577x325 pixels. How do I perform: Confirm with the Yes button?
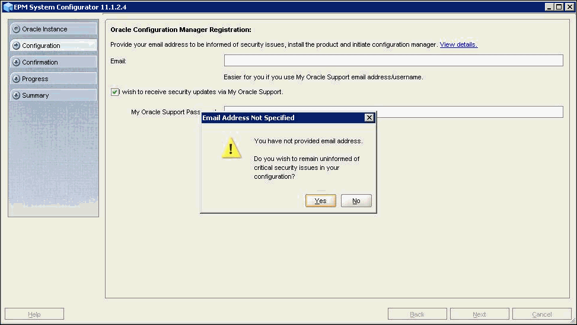coord(320,201)
